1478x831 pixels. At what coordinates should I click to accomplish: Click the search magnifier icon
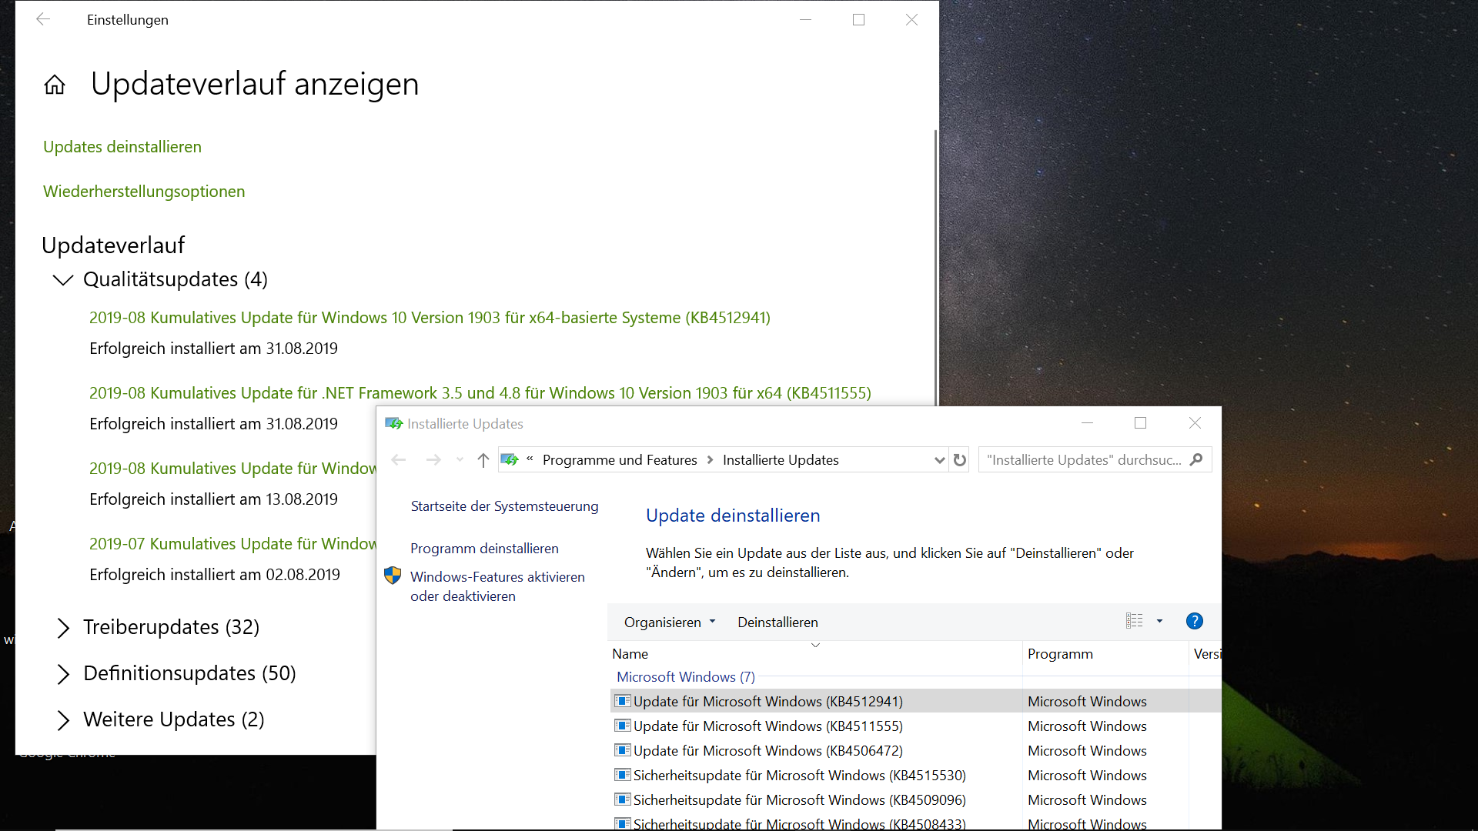click(1195, 460)
